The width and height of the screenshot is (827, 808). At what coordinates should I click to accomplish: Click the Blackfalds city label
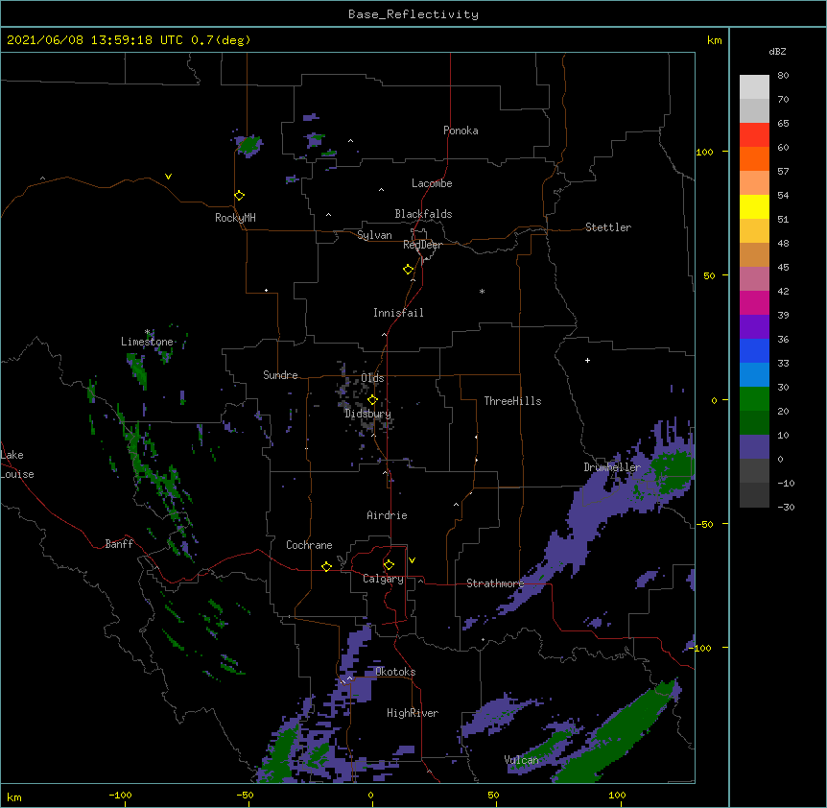[423, 214]
